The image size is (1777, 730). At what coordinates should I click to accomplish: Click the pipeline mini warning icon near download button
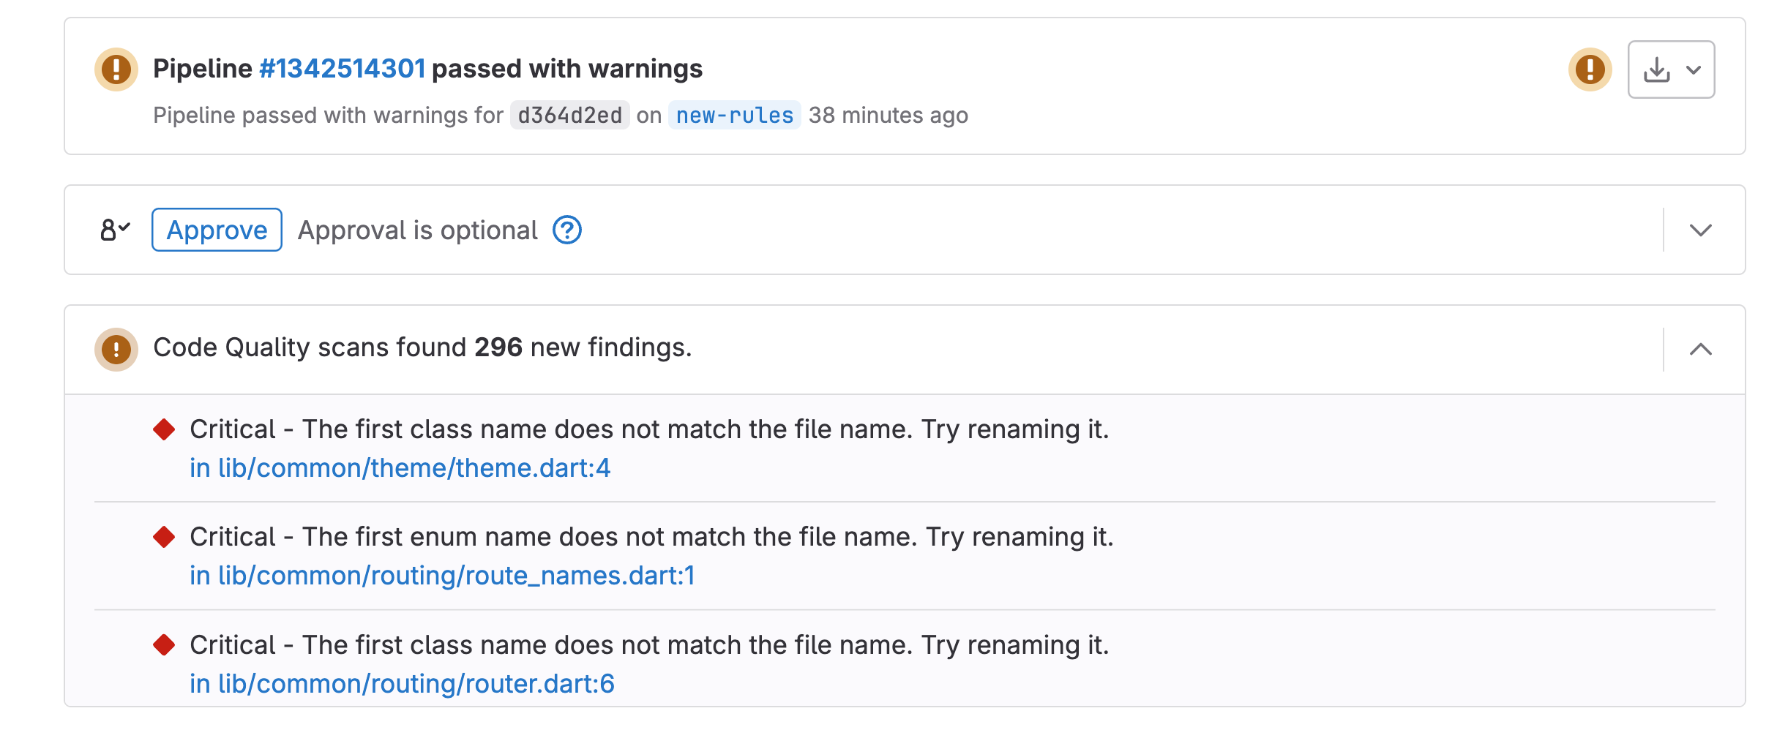1590,69
